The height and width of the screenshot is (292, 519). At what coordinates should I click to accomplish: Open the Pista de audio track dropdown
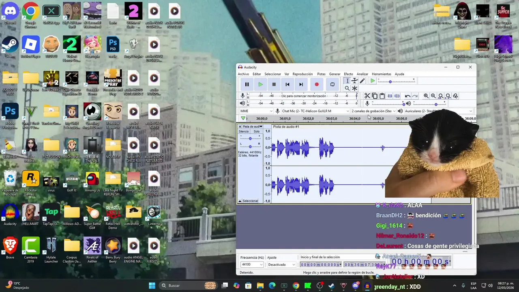pyautogui.click(x=252, y=127)
